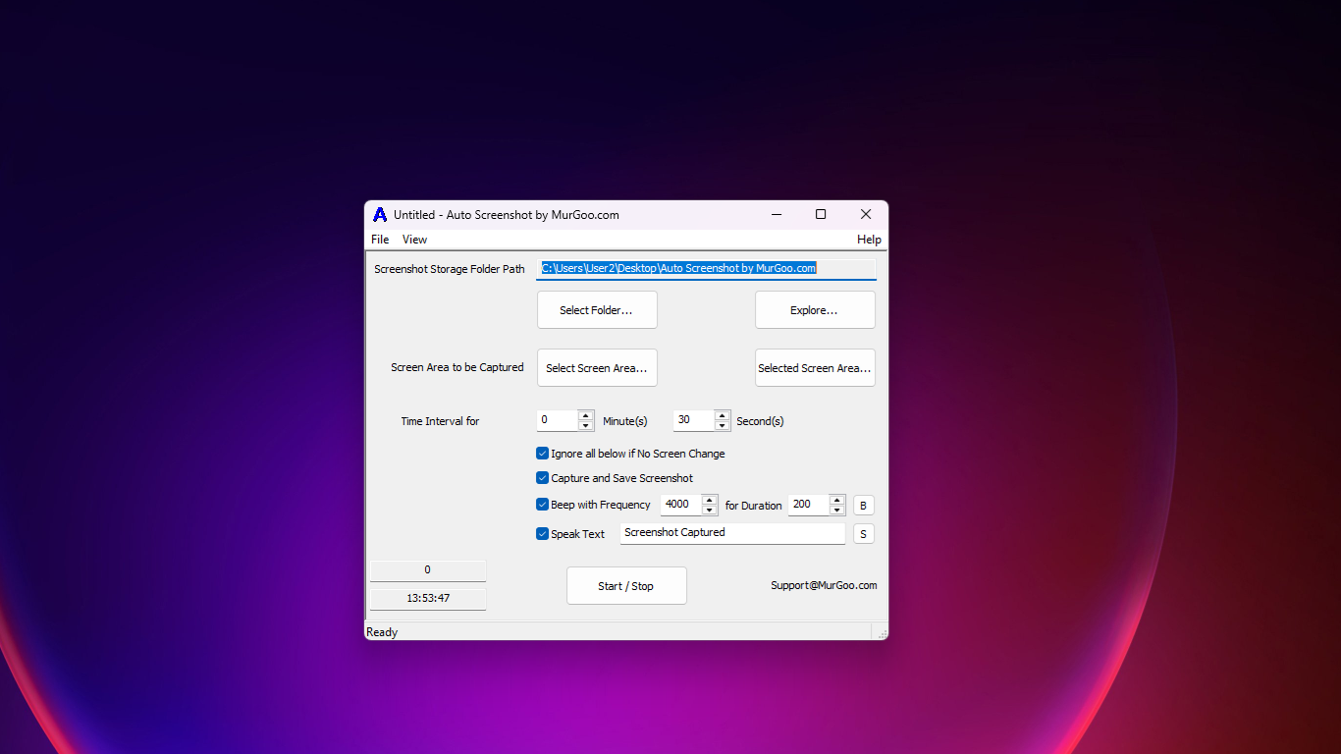Screen dimensions: 1341x754
Task: Uncheck 'Ignore all below if No Screen Change'
Action: coord(542,453)
